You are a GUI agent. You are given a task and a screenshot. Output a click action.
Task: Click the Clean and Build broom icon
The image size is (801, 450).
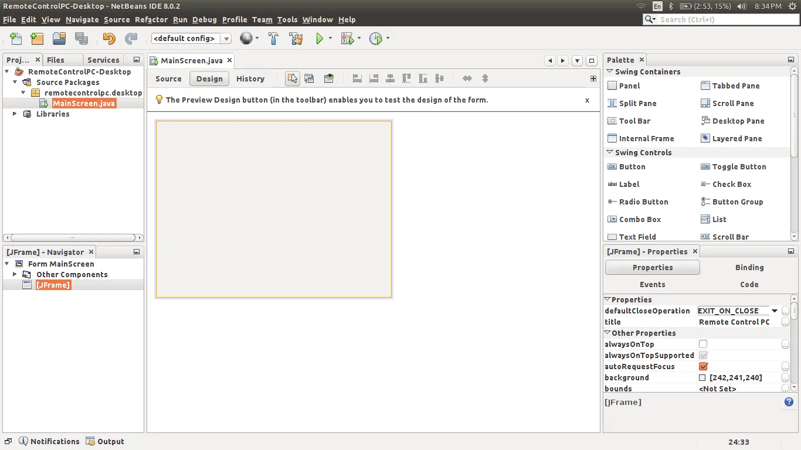(296, 39)
